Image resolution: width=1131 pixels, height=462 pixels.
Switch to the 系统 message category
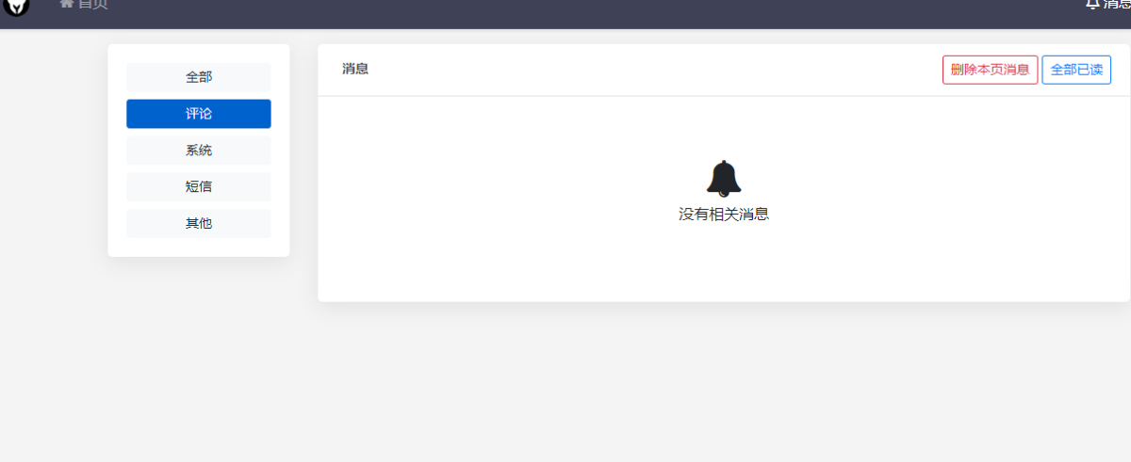(x=199, y=151)
